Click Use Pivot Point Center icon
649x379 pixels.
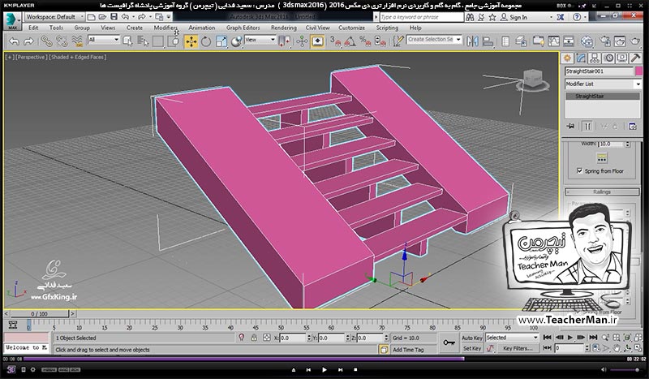tap(285, 41)
